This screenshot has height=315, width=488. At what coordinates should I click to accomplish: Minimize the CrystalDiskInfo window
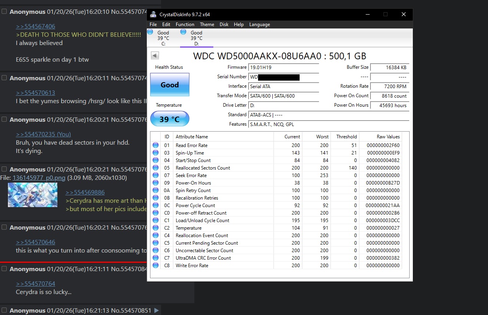[367, 15]
